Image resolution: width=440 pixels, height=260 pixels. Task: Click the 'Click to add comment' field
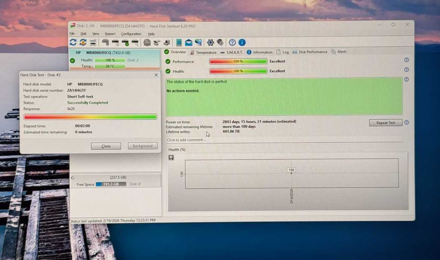point(284,140)
